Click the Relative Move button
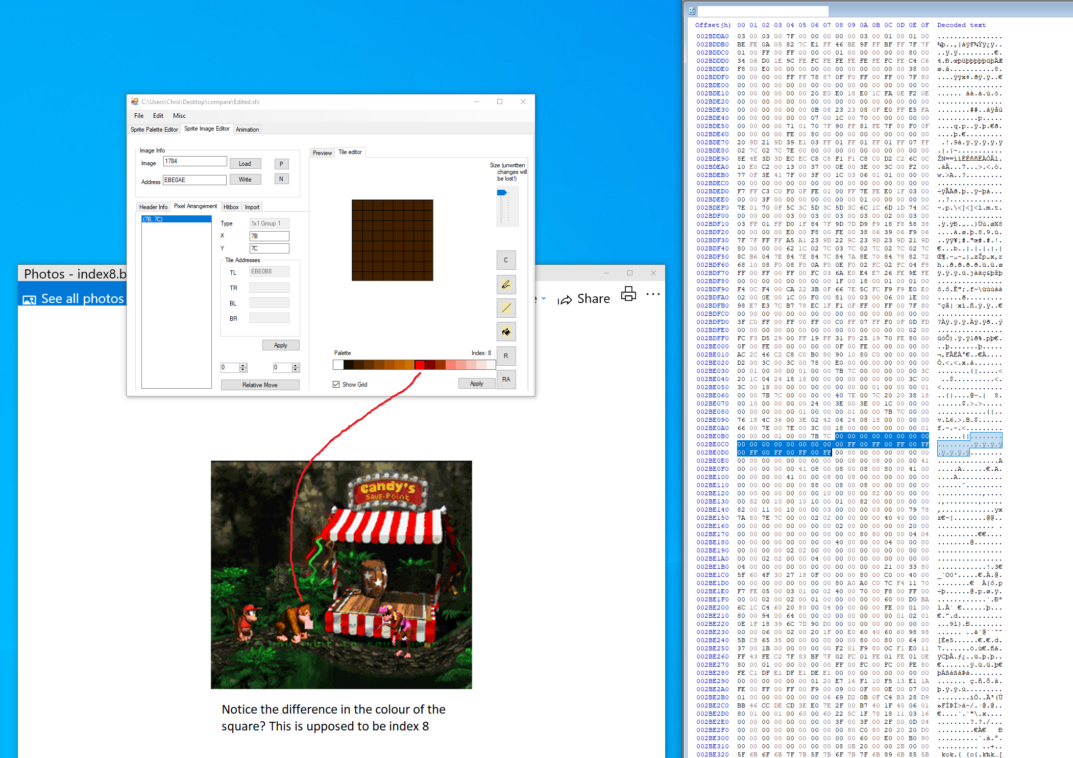Image resolution: width=1073 pixels, height=758 pixels. 260,385
